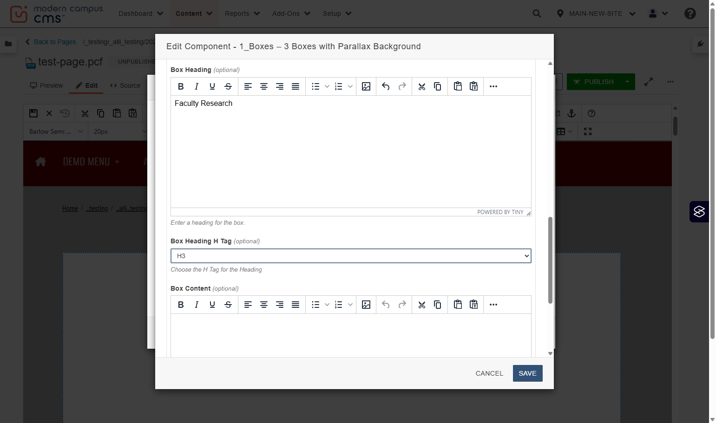This screenshot has height=423, width=716.
Task: Align left in Box Heading editor
Action: [248, 86]
